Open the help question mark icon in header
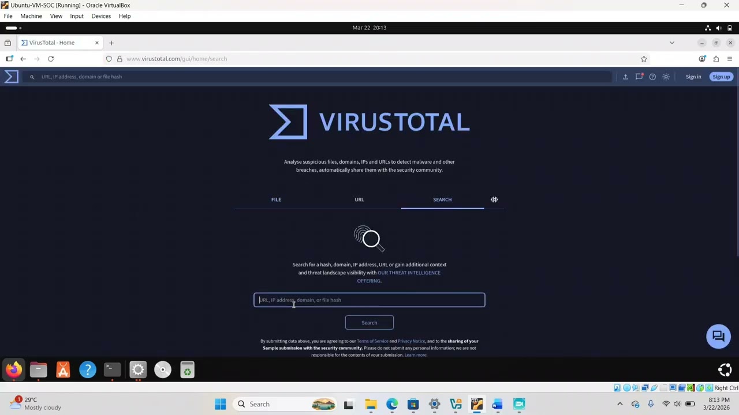739x415 pixels. point(652,77)
